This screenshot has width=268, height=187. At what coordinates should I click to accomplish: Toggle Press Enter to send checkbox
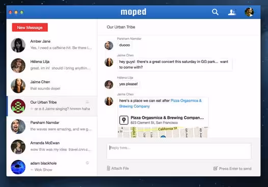[215, 168]
